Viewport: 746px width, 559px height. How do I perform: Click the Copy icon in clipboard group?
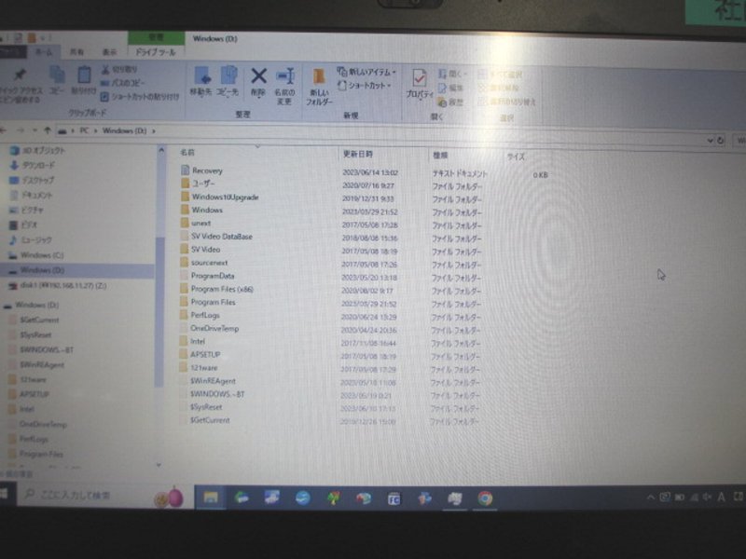click(57, 75)
